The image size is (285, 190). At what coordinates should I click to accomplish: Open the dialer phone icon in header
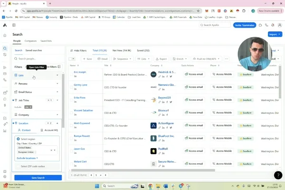point(266,25)
